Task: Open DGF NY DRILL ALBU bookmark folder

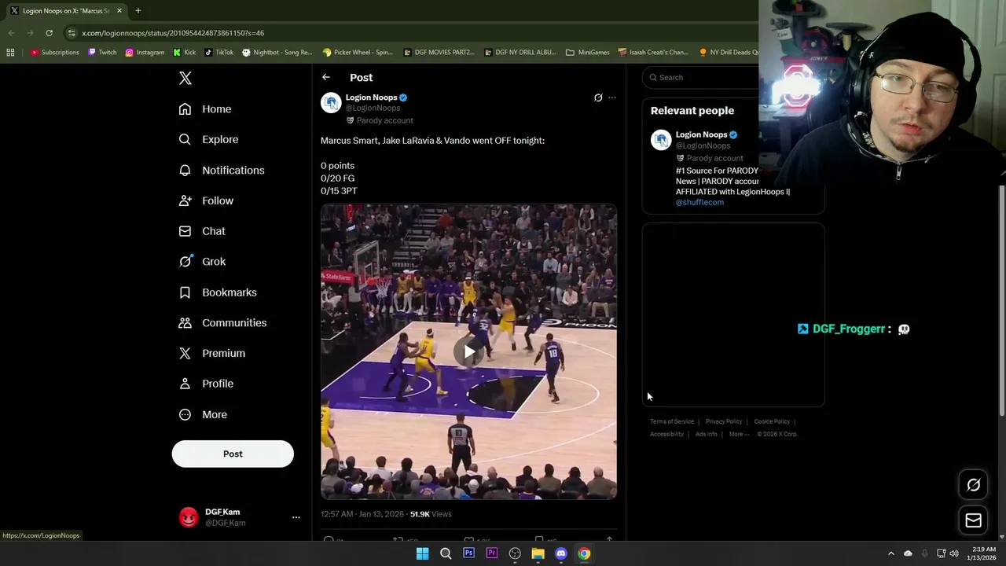Action: pos(520,53)
